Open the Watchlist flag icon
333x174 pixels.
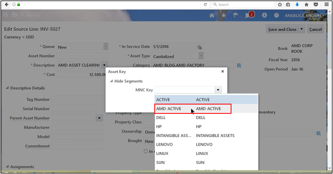tap(235, 15)
